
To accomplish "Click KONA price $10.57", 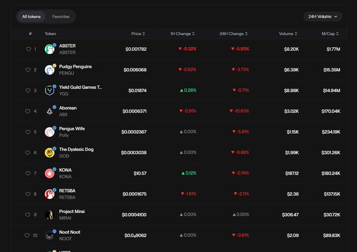I will coord(140,173).
